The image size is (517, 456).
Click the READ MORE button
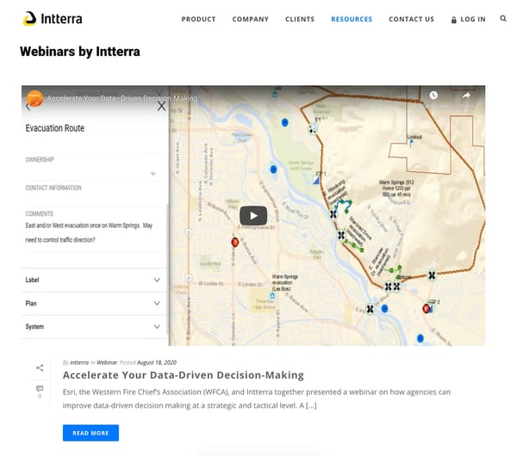[x=90, y=433]
